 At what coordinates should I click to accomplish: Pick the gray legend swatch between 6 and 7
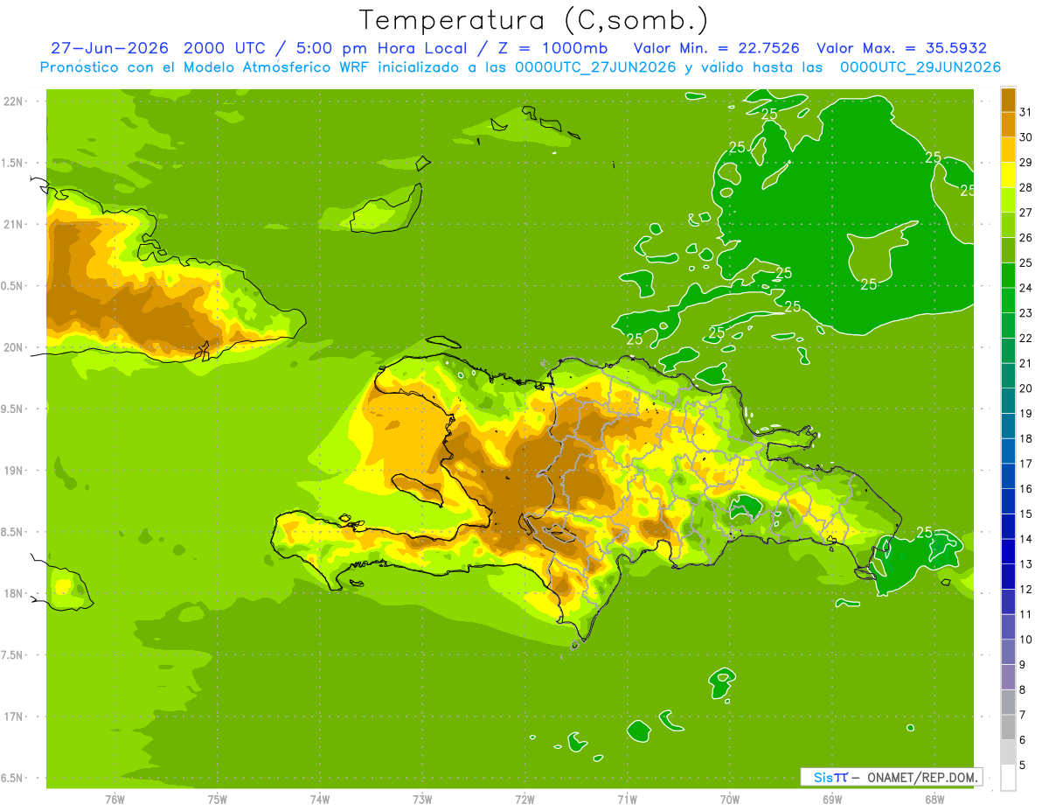tap(1008, 727)
